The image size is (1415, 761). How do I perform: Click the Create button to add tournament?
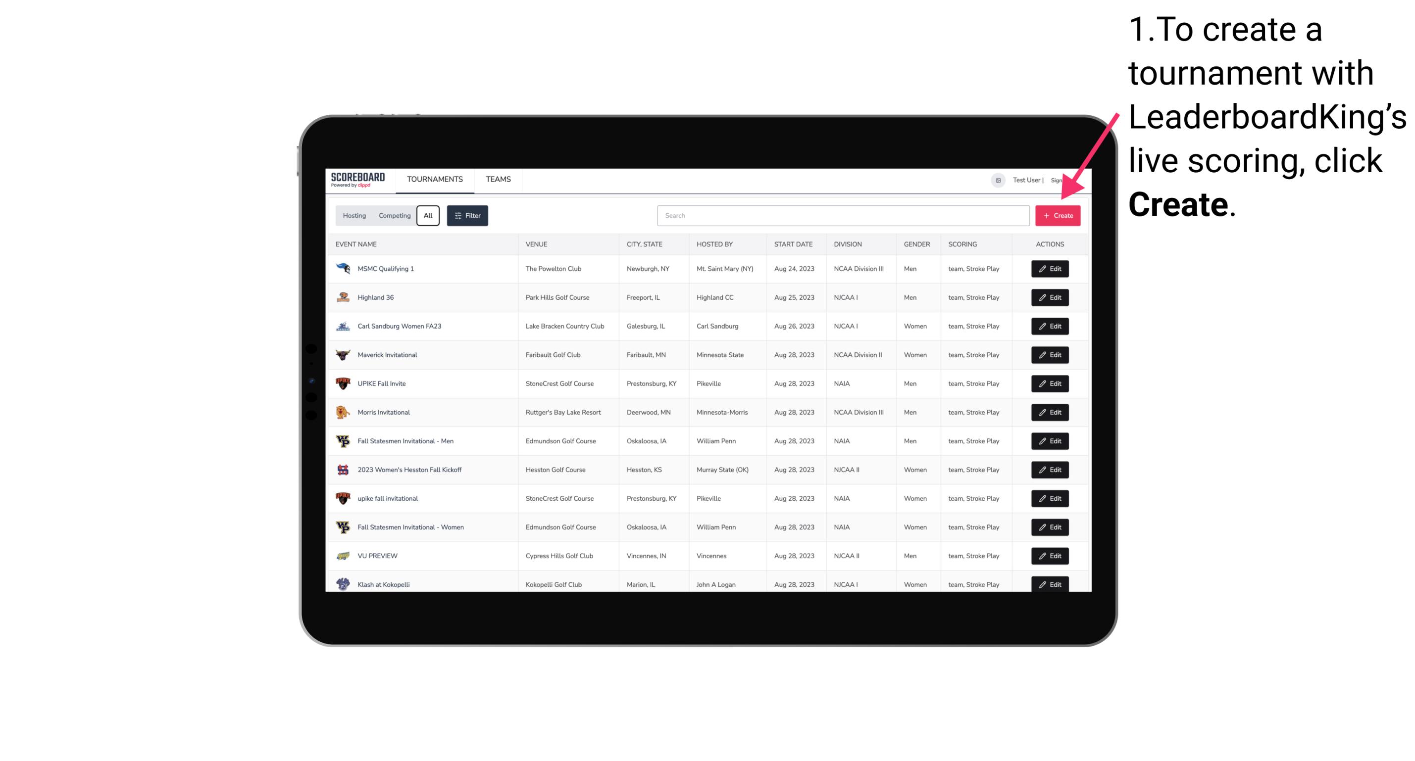click(x=1058, y=216)
